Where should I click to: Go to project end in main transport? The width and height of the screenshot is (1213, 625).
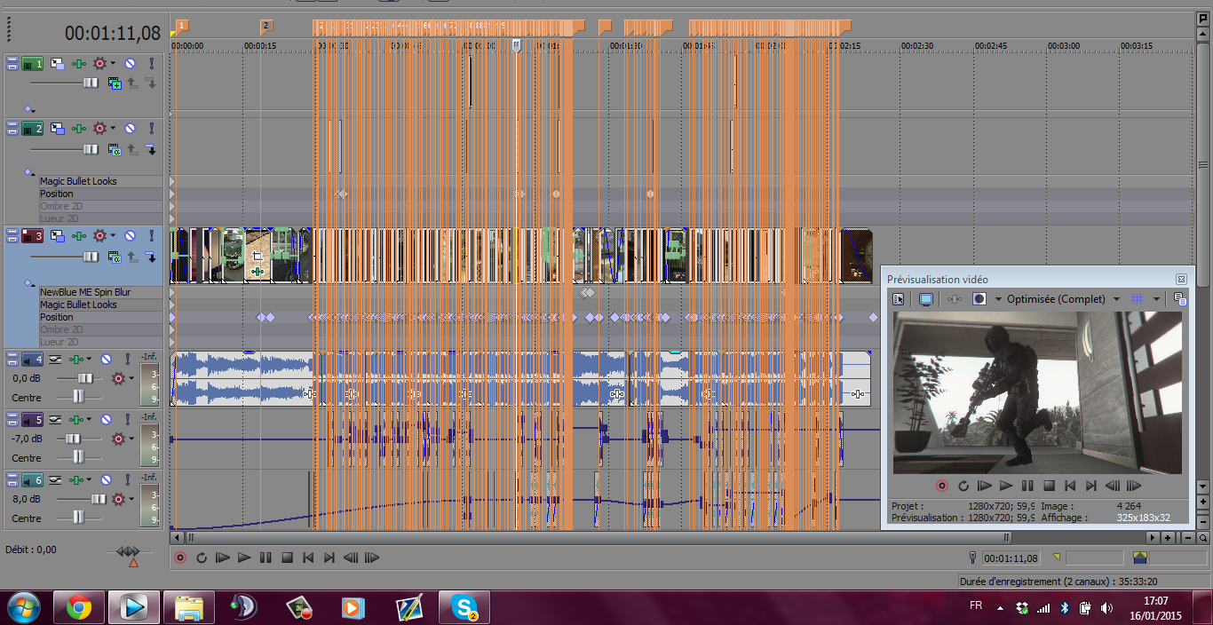point(329,558)
